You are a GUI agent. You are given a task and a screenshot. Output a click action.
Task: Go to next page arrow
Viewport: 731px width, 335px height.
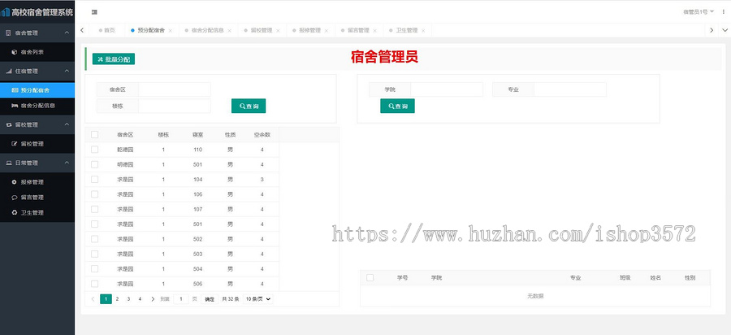pyautogui.click(x=153, y=299)
